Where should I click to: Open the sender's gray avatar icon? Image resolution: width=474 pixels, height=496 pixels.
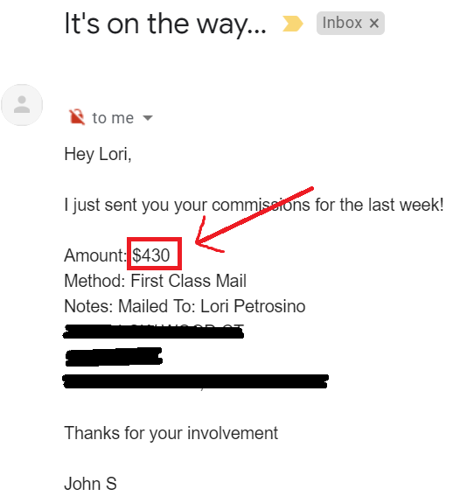22,105
